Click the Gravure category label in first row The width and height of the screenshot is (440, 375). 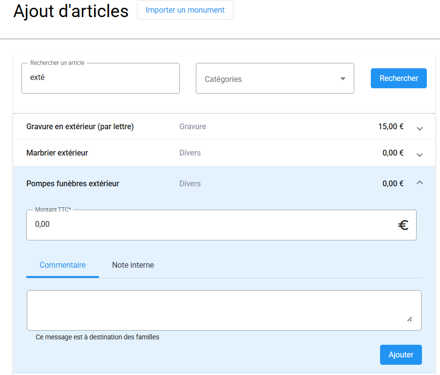192,127
